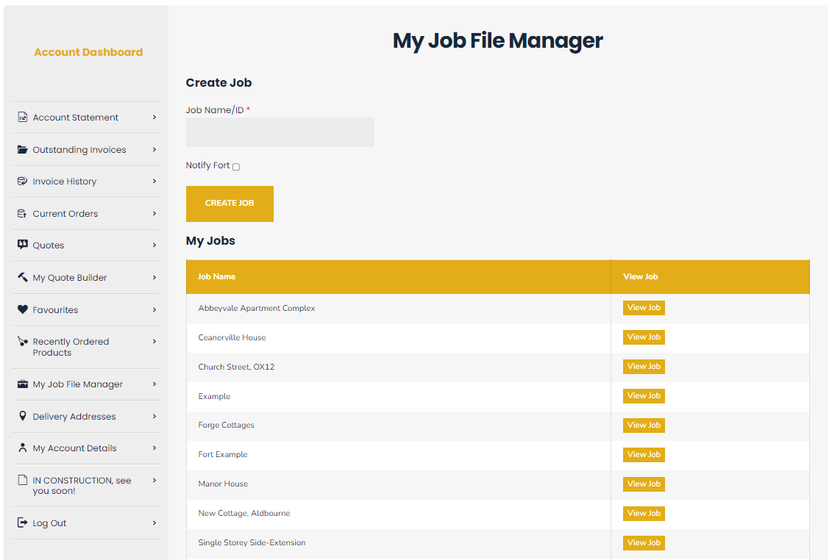Viewport: 832px width, 560px height.
Task: Click the My Quote Builder hammer icon
Action: coord(22,278)
